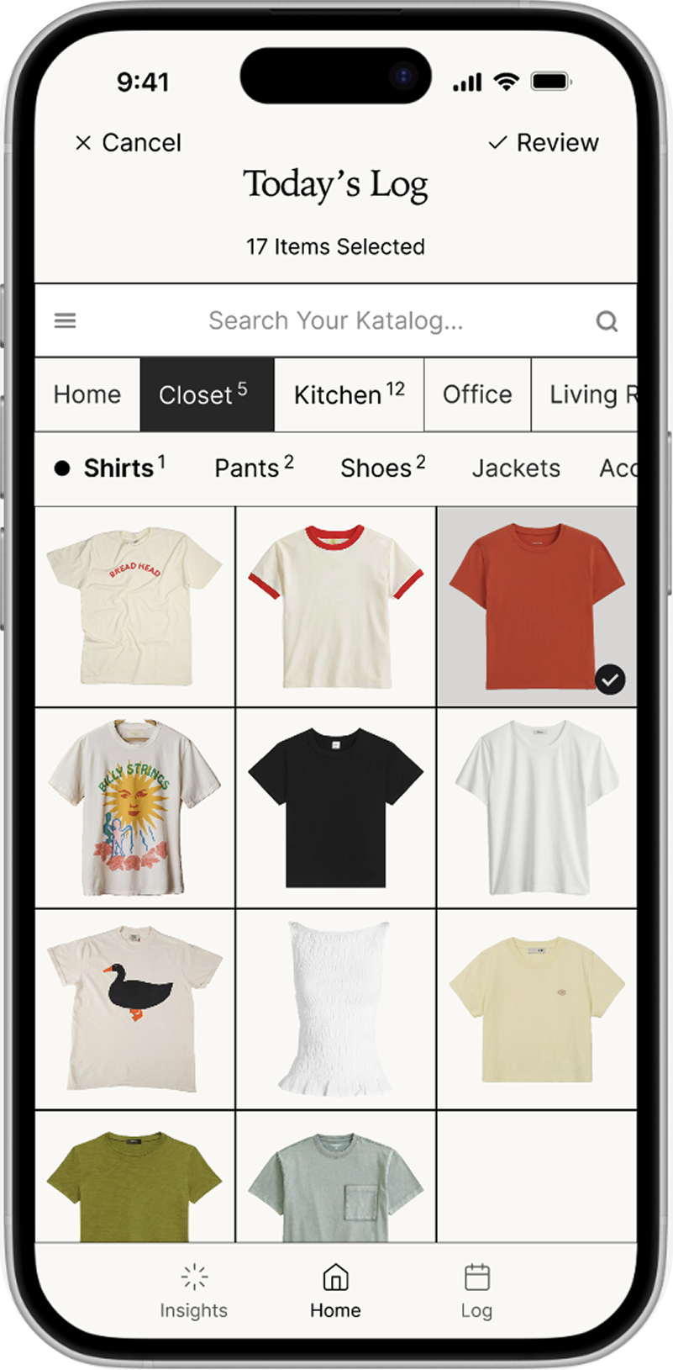Show the Pants subcategory
The image size is (673, 1370).
(x=254, y=468)
